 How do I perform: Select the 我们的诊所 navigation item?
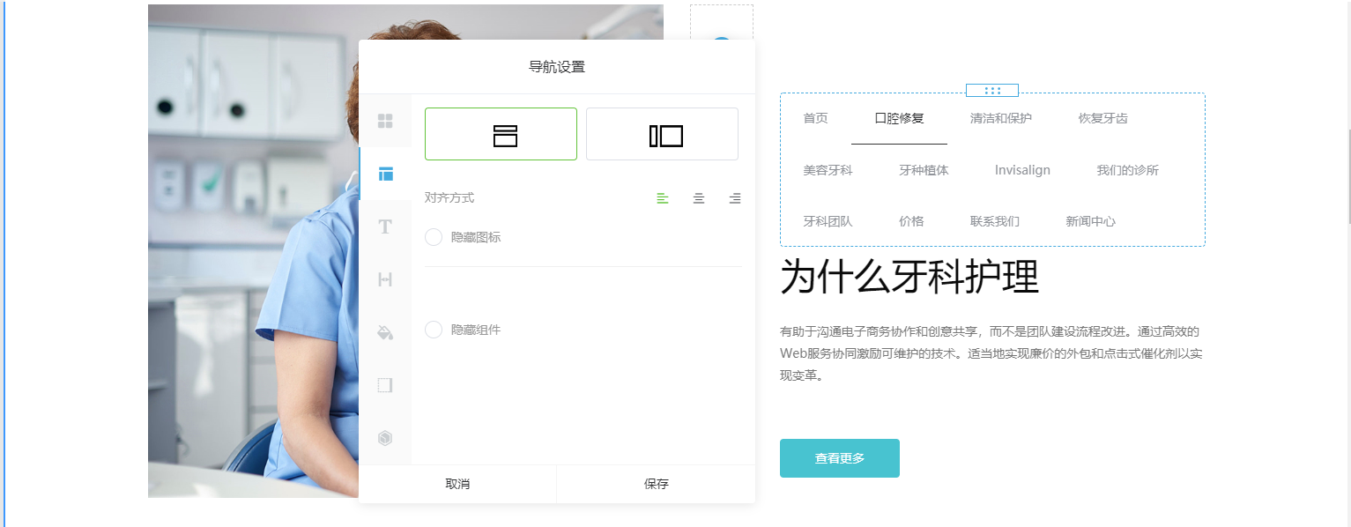coord(1127,170)
